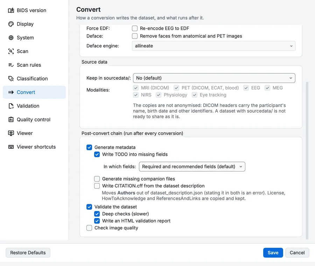Viewport: 315px width, 266px height.
Task: Enable Generate missing companion files
Action: 97,179
